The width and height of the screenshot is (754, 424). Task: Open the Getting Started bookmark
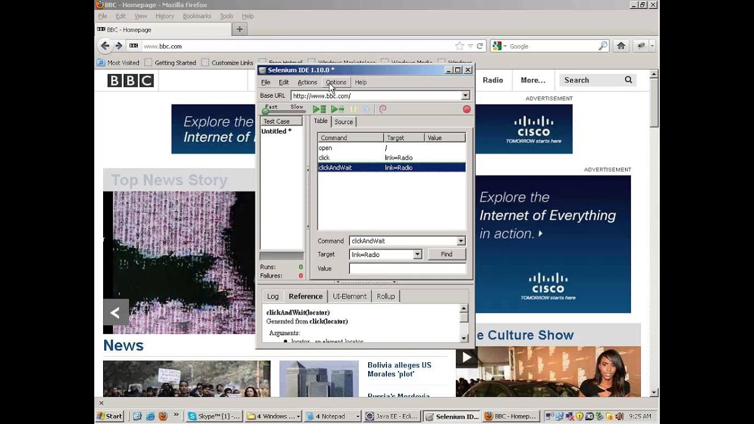pos(171,62)
